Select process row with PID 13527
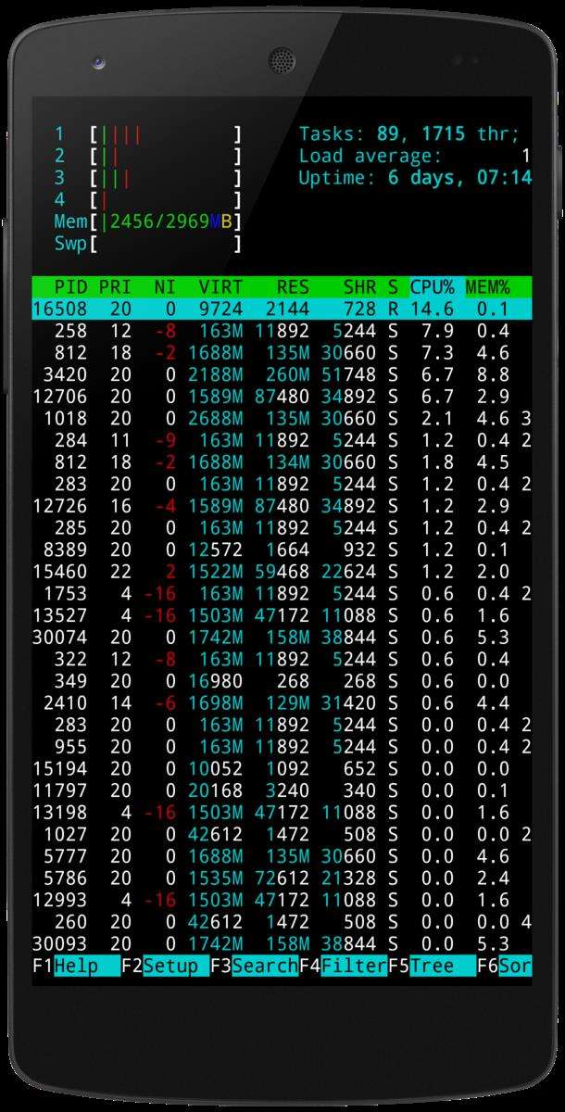565x1112 pixels. (282, 616)
